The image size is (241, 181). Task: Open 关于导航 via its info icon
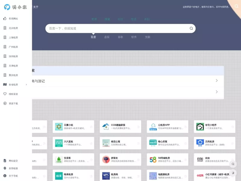[5, 176]
